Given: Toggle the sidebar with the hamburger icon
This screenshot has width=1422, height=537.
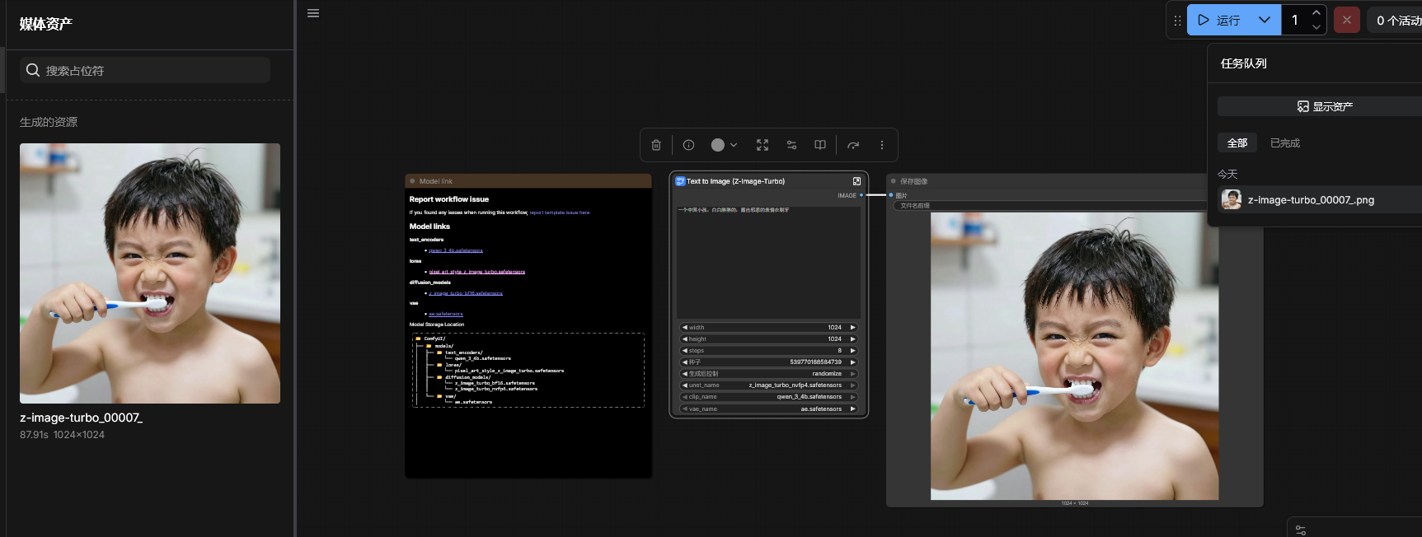Looking at the screenshot, I should coord(313,13).
